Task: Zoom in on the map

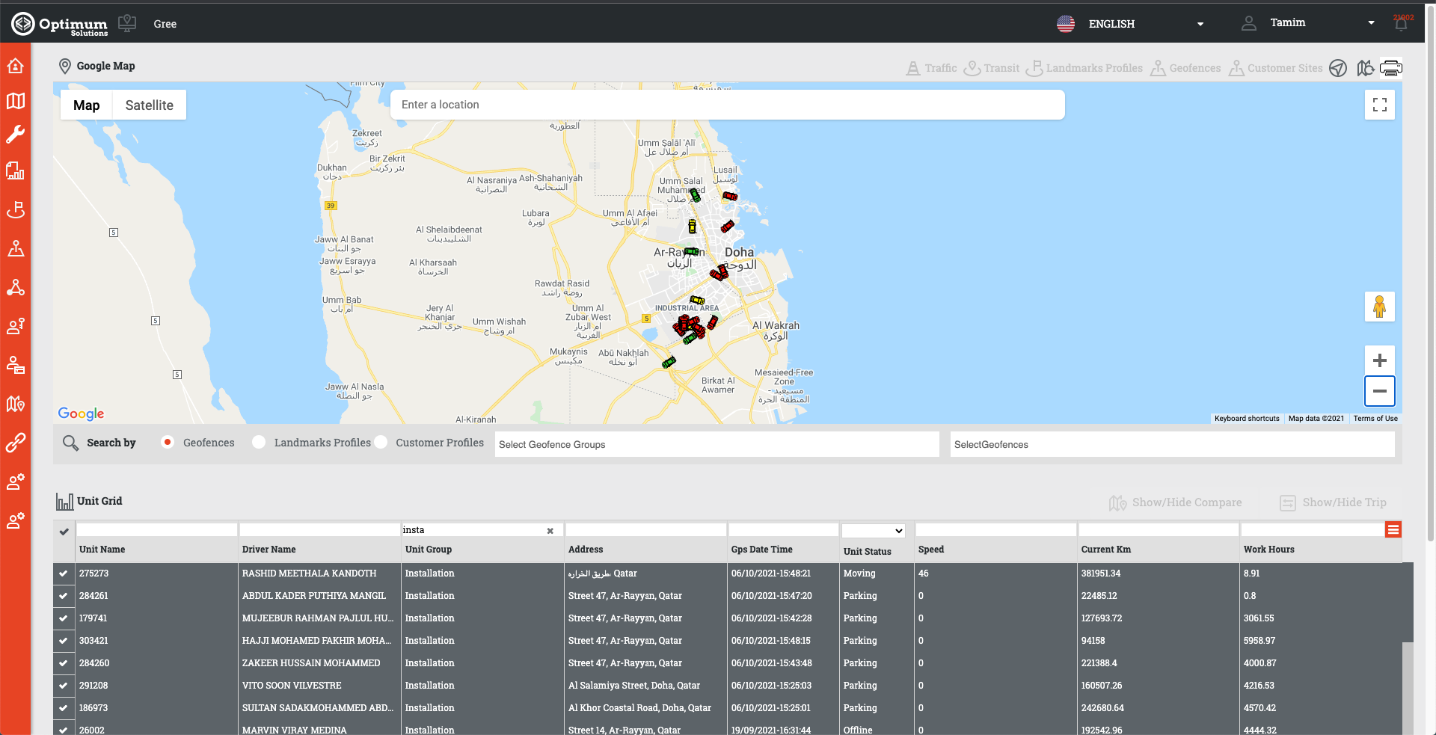Action: pos(1380,360)
